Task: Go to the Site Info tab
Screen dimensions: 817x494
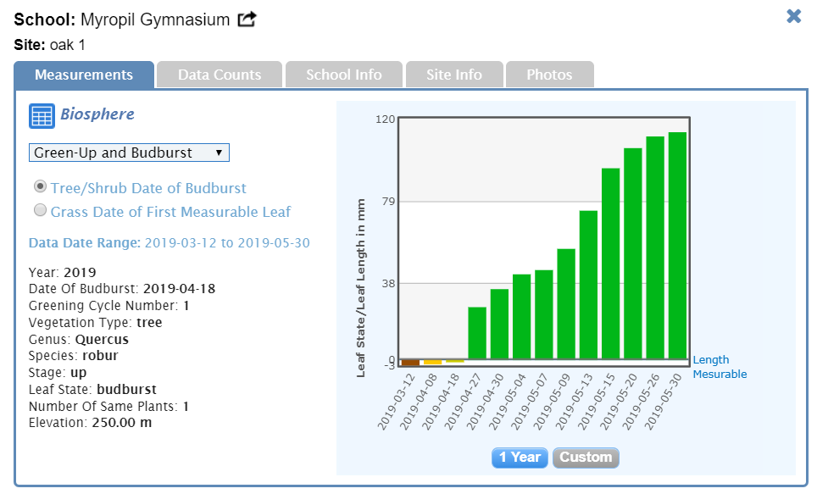Action: [454, 75]
